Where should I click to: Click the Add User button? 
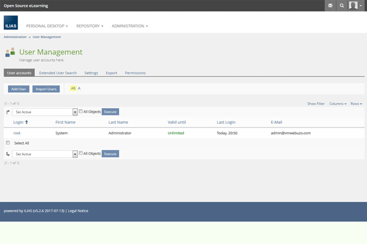tap(18, 89)
